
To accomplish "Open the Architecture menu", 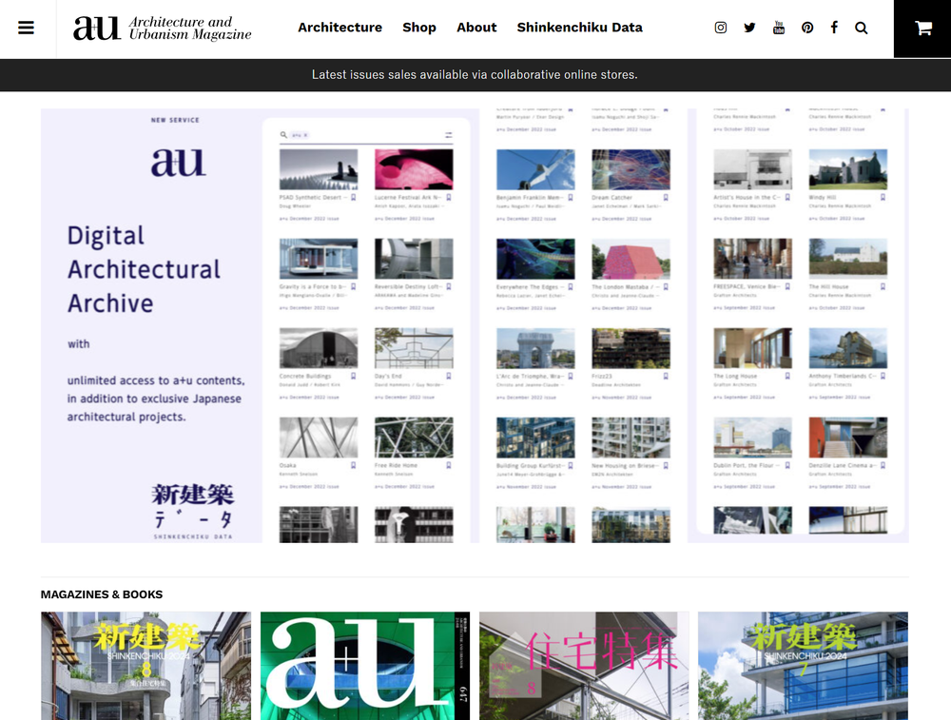I will pos(340,28).
